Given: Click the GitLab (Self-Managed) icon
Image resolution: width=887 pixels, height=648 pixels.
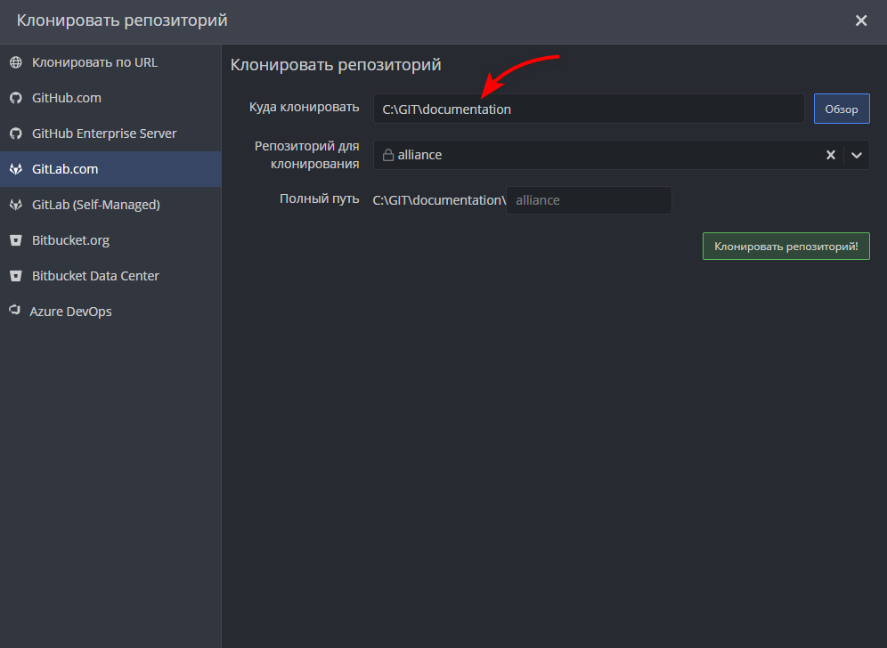Looking at the screenshot, I should (x=14, y=204).
